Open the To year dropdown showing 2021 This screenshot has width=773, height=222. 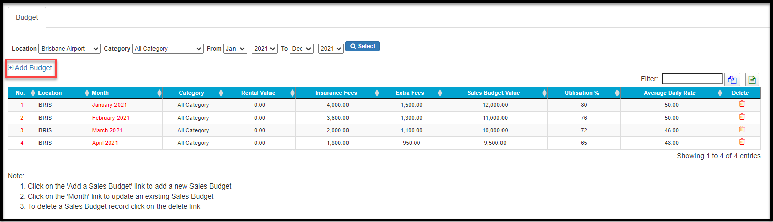(331, 49)
